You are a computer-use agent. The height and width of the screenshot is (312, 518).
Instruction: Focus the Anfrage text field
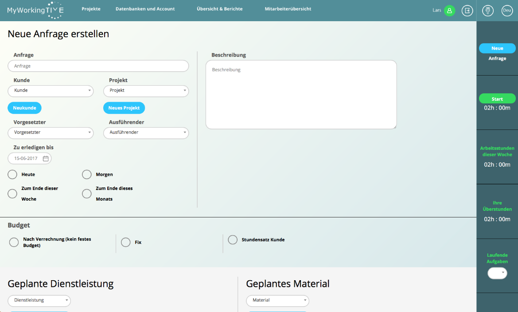coord(98,66)
